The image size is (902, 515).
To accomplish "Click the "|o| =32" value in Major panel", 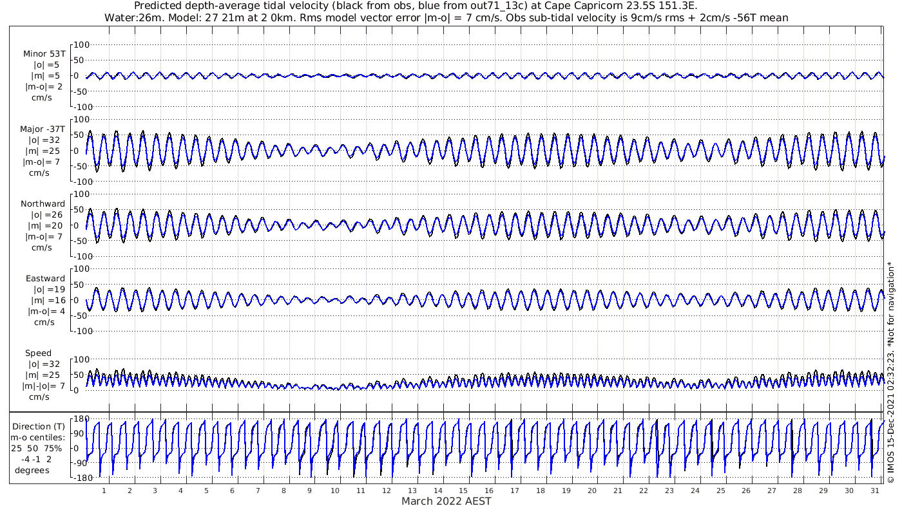I will click(x=44, y=140).
